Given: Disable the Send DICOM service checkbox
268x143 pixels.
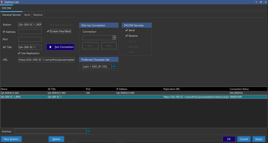Looking at the screenshot, I should click(127, 30).
